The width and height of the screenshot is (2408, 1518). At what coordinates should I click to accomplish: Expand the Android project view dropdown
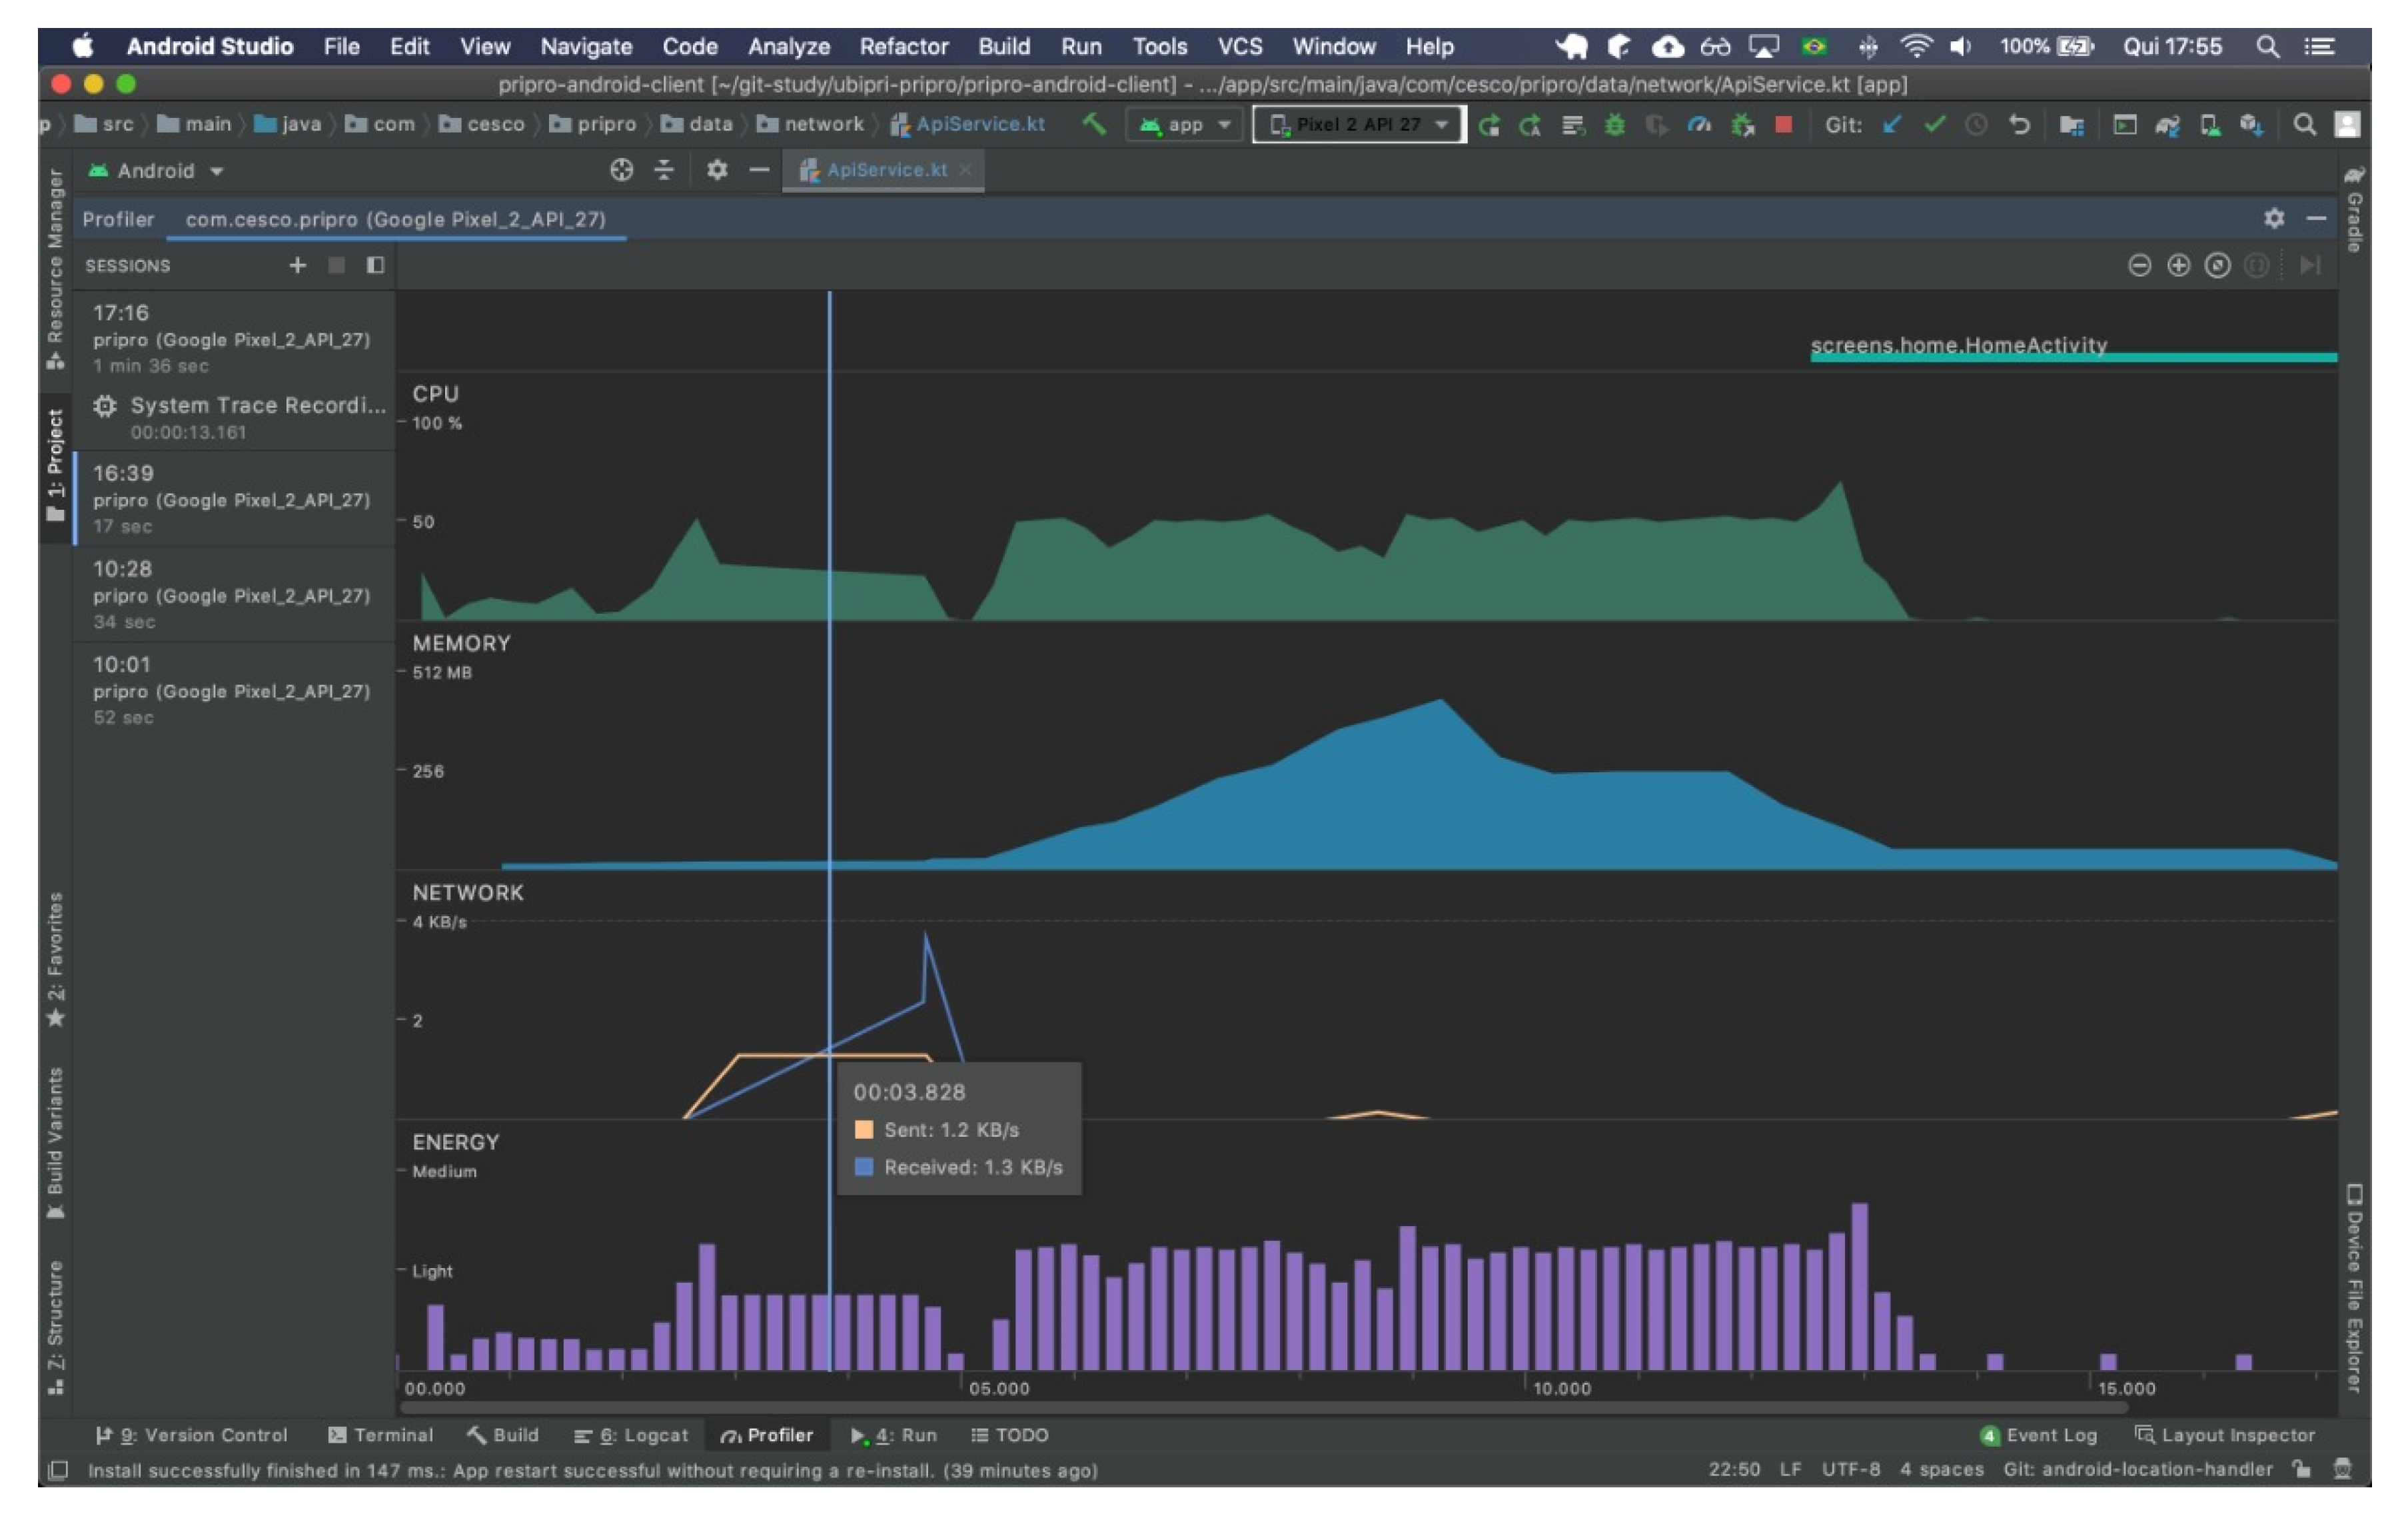click(156, 171)
